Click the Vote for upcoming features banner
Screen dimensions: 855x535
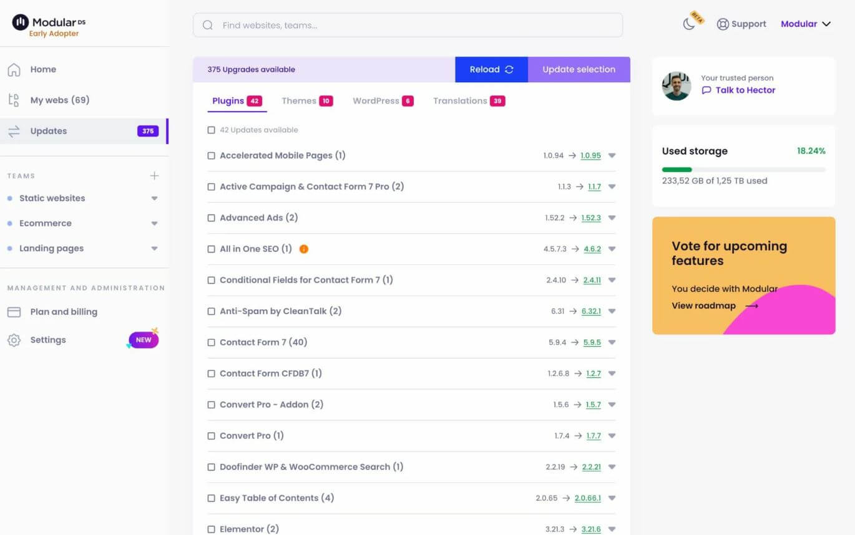click(743, 276)
